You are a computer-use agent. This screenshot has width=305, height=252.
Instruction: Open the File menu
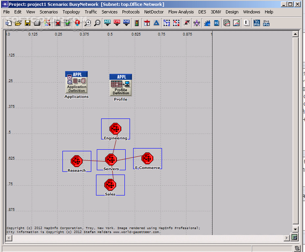tap(6, 12)
